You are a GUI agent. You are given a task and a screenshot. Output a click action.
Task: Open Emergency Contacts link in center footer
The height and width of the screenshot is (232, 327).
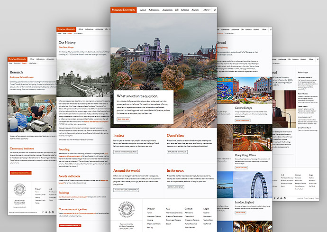pyautogui.click(x=192, y=220)
